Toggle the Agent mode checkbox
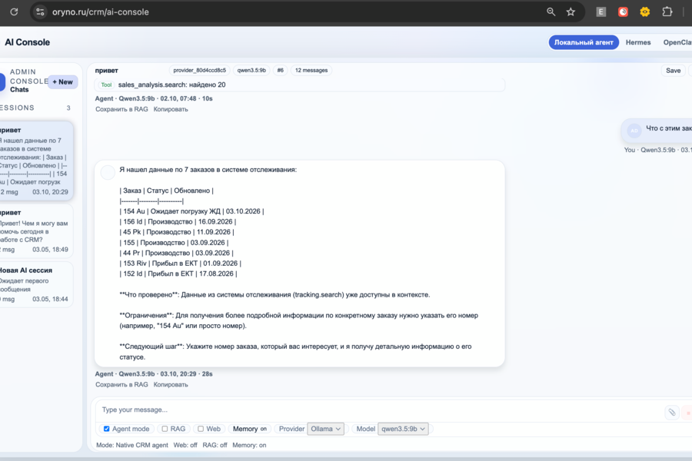The height and width of the screenshot is (461, 692). click(x=106, y=429)
